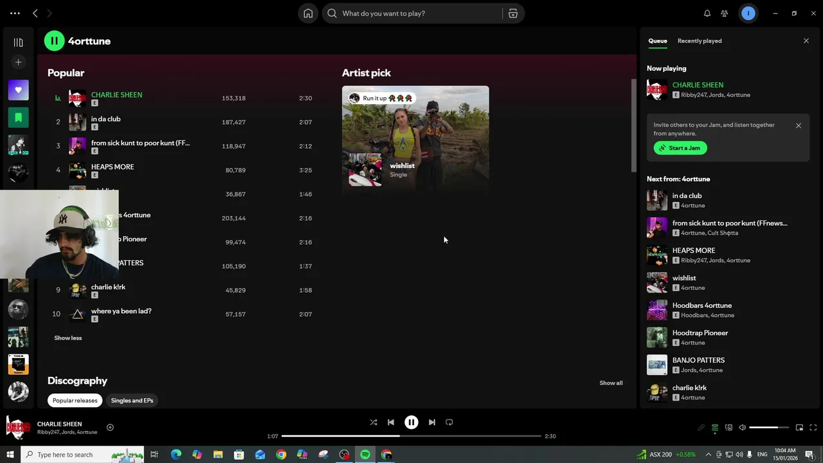Toggle shuffle in player bar
This screenshot has width=823, height=463.
pos(374,422)
